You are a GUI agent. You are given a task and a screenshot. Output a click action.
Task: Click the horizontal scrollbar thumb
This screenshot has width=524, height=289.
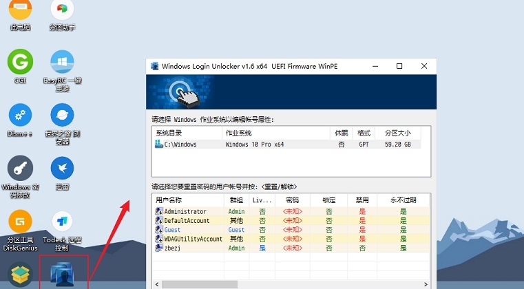[200, 284]
